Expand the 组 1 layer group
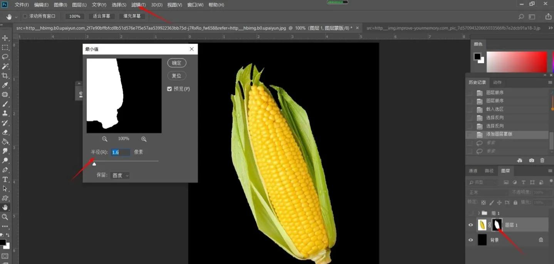The width and height of the screenshot is (554, 264). (478, 213)
